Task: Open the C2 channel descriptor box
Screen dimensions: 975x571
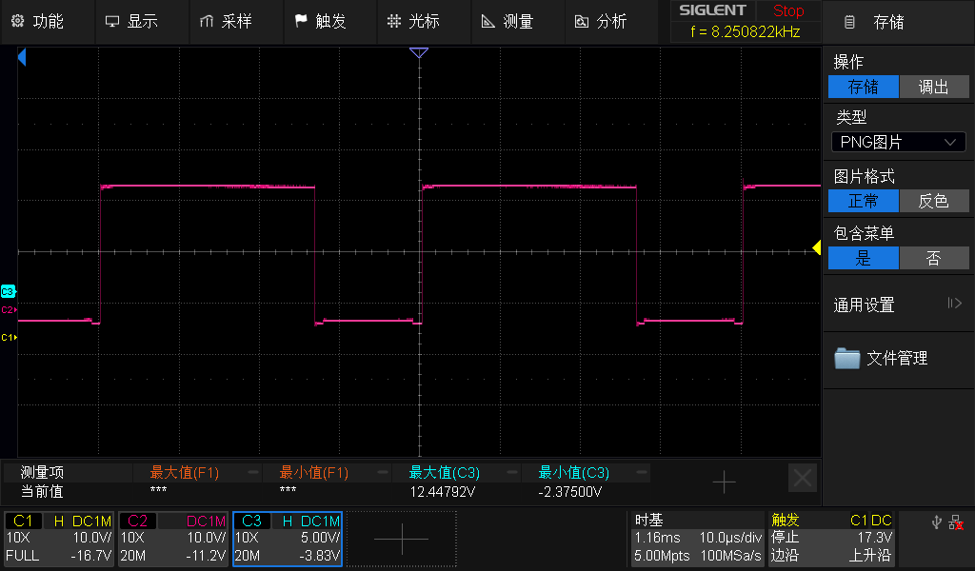Action: (173, 539)
